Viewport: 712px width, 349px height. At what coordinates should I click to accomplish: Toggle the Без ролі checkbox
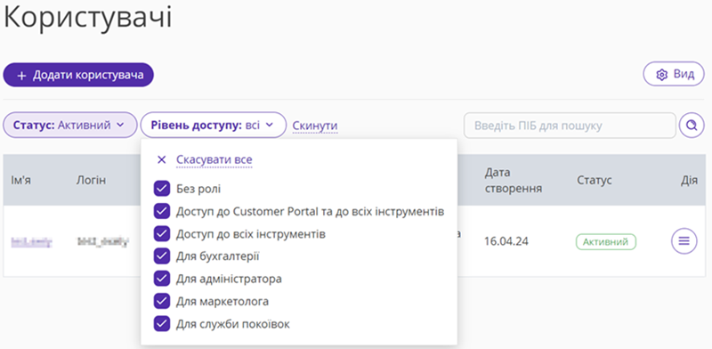[161, 189]
